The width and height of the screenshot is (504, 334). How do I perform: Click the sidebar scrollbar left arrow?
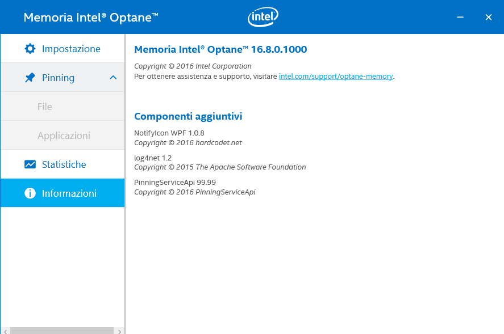[6, 330]
